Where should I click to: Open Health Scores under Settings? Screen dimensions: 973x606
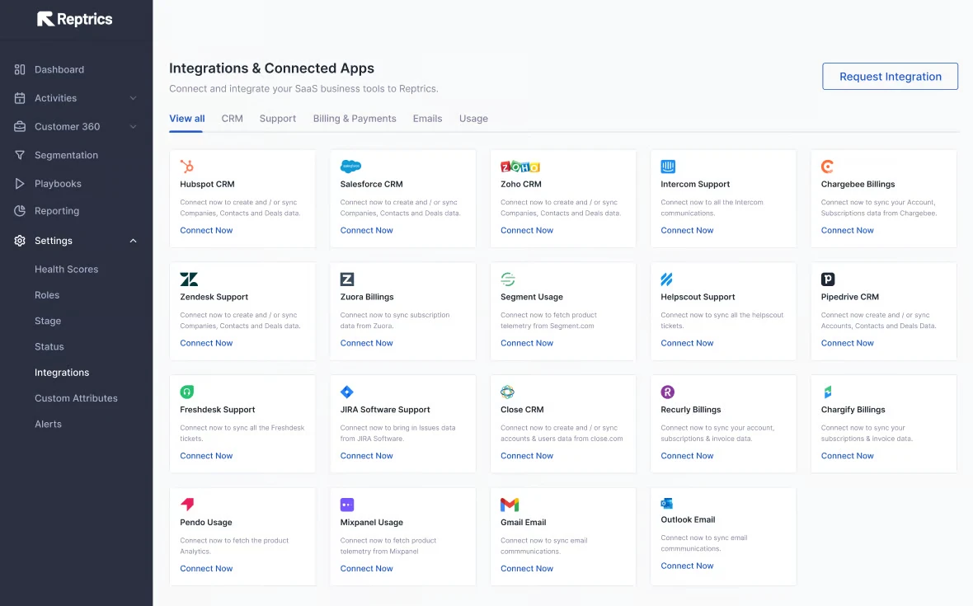[66, 270]
